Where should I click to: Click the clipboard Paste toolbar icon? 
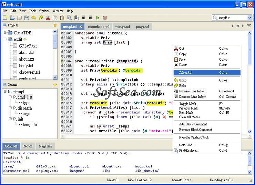tap(62, 18)
